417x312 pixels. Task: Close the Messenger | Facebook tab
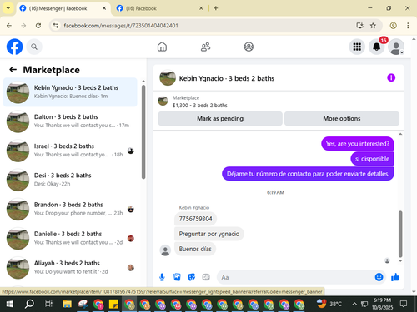pyautogui.click(x=104, y=8)
